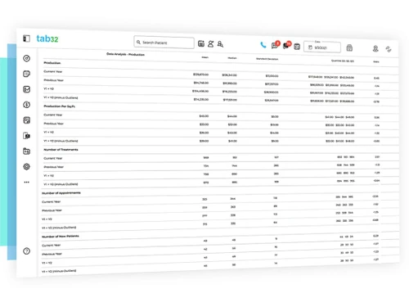Click Current Year under Number of New Patients

click(51, 246)
